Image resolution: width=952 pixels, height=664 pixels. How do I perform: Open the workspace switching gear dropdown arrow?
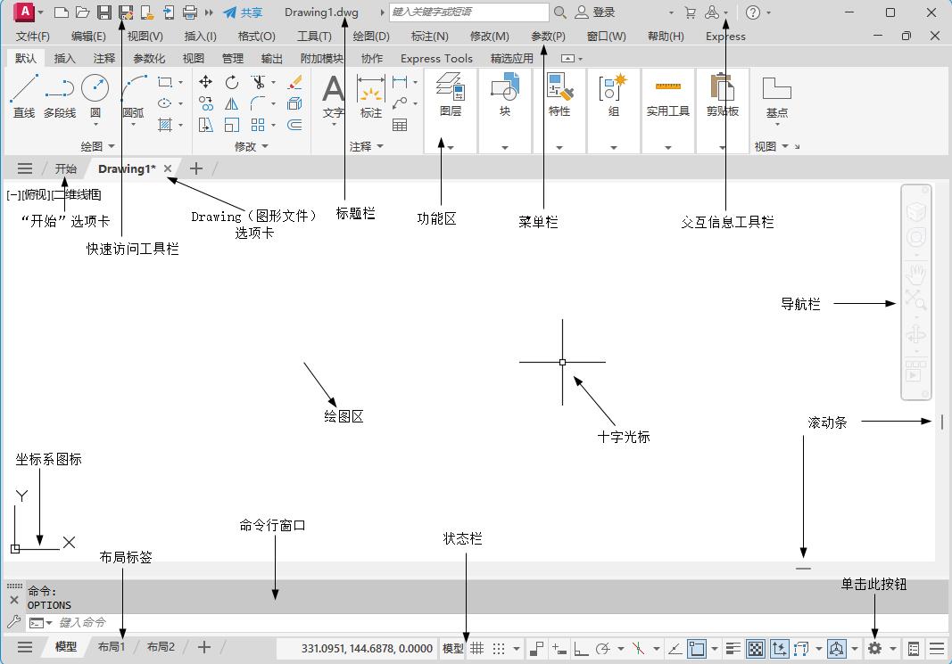click(x=892, y=649)
